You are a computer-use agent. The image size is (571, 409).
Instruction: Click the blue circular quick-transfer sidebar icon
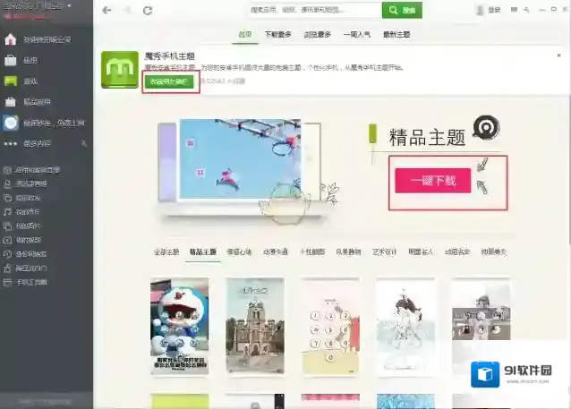tap(10, 124)
